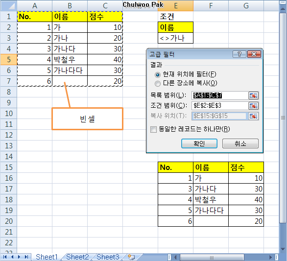Select criteria cell <>가나
This screenshot has width=287, height=261.
[x=175, y=38]
